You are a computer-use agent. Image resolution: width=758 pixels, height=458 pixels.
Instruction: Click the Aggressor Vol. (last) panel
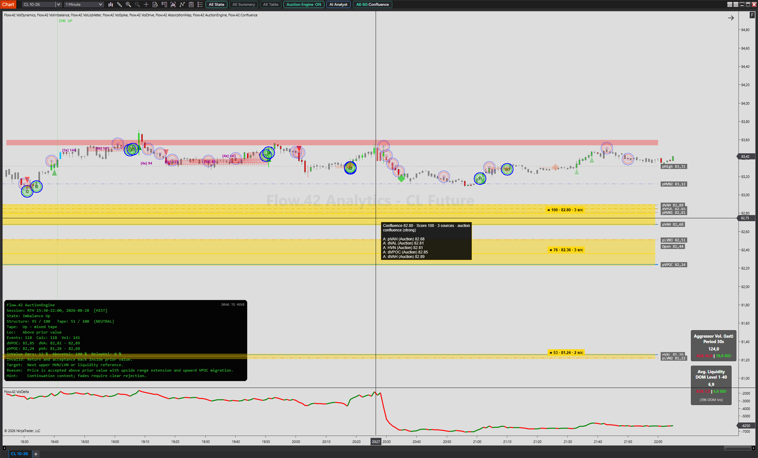[713, 346]
